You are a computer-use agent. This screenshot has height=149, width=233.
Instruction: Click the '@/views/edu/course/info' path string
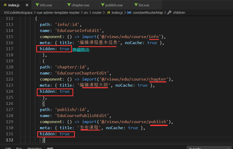[x=130, y=37]
